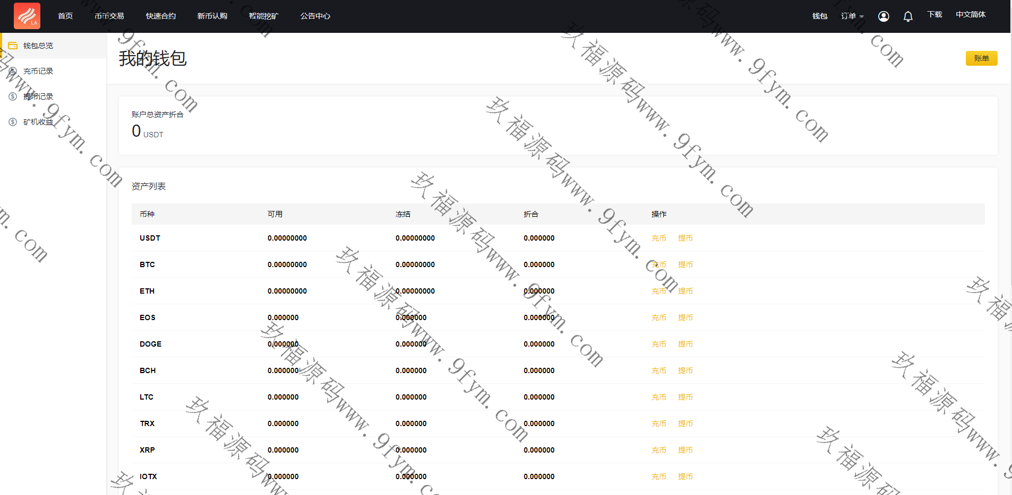Open the user account profile icon
The width and height of the screenshot is (1012, 495).
884,16
